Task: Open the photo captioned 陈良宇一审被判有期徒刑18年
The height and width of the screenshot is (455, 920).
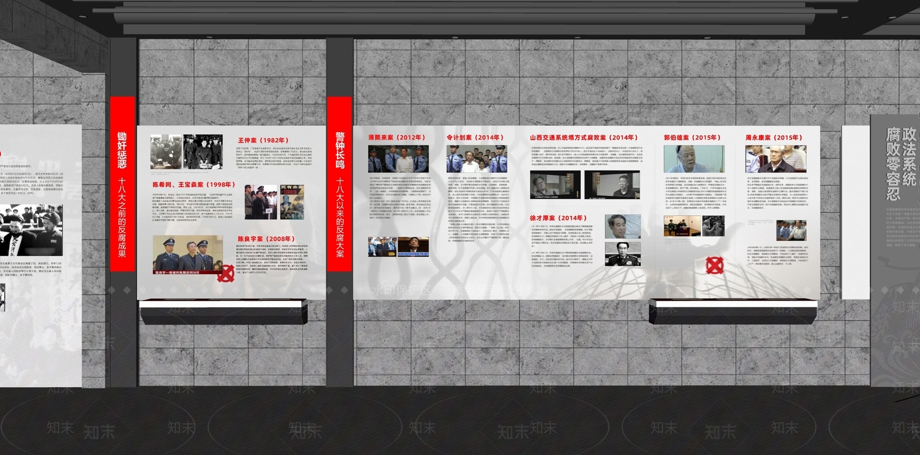Action: (x=187, y=255)
